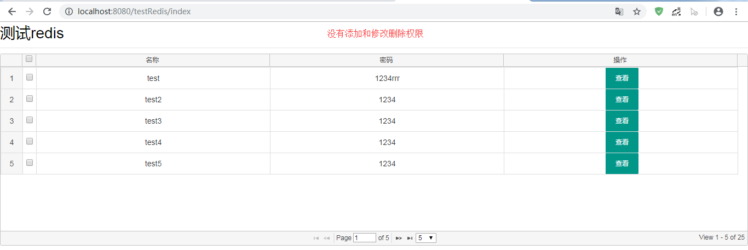Screen dimensions: 748x250
Task: Tick the test5 row checkbox
Action: coord(30,162)
